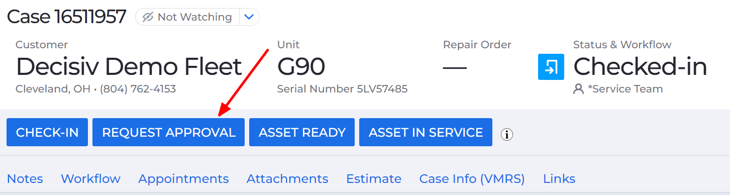Click the Checked-in status text
The width and height of the screenshot is (730, 195).
click(x=641, y=67)
